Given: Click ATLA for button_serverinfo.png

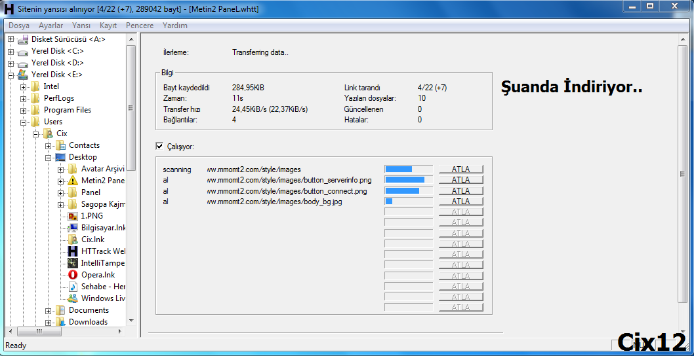Looking at the screenshot, I should (x=460, y=180).
